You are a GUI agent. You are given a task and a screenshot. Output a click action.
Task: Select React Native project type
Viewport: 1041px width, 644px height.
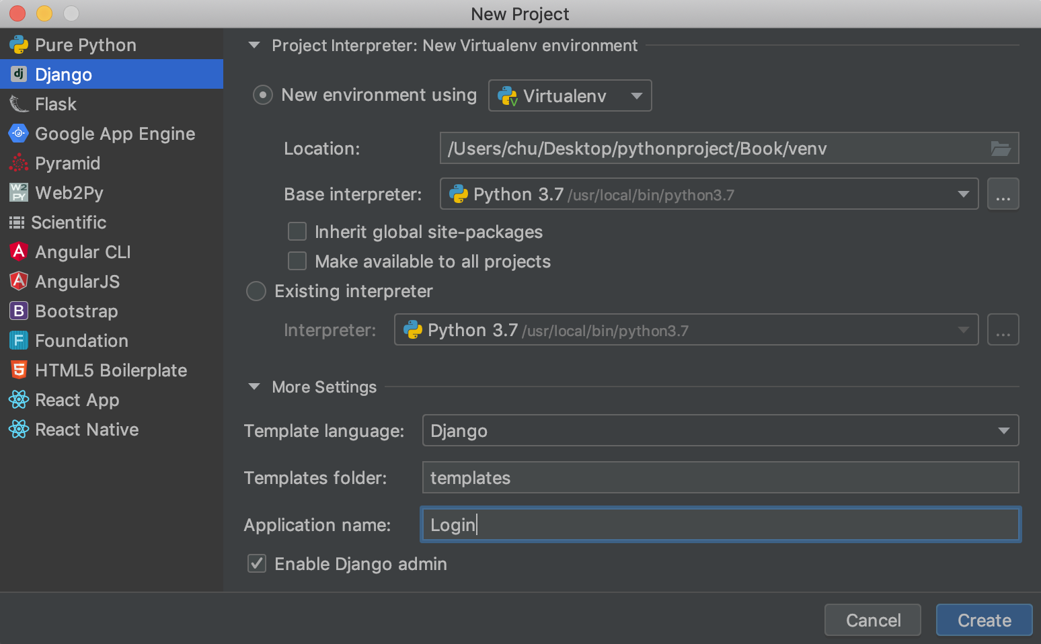click(x=87, y=430)
